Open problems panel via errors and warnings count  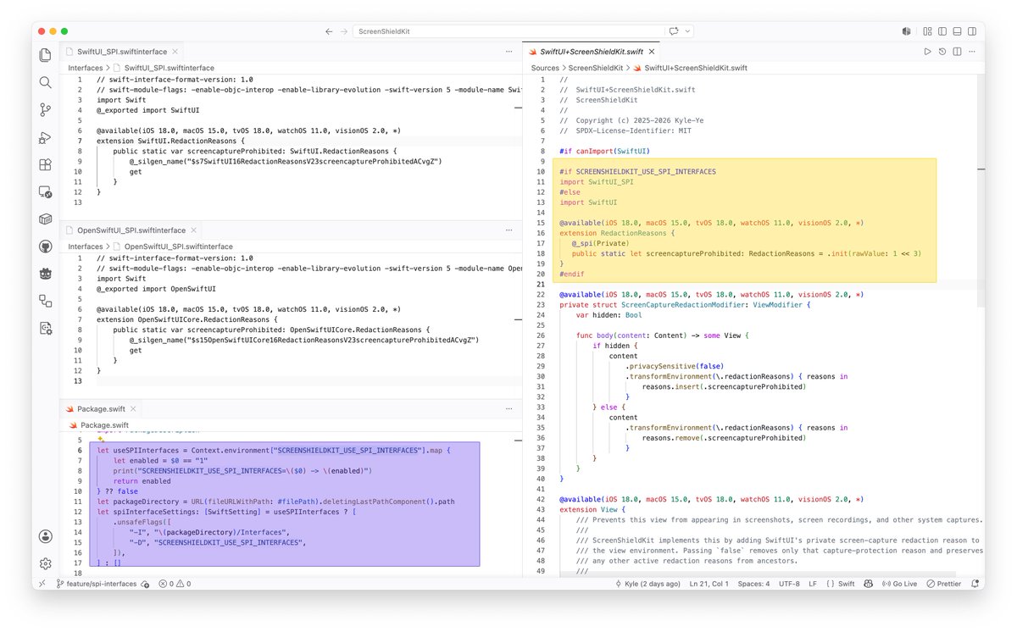pyautogui.click(x=174, y=583)
